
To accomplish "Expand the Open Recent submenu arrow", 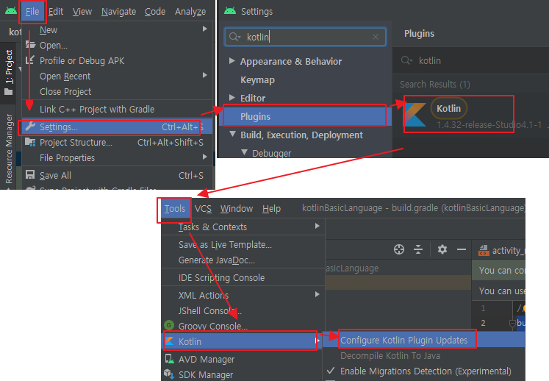I will [x=205, y=75].
